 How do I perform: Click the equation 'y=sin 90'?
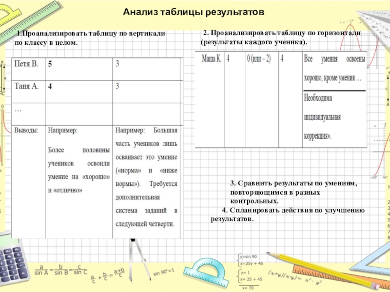[249, 257]
